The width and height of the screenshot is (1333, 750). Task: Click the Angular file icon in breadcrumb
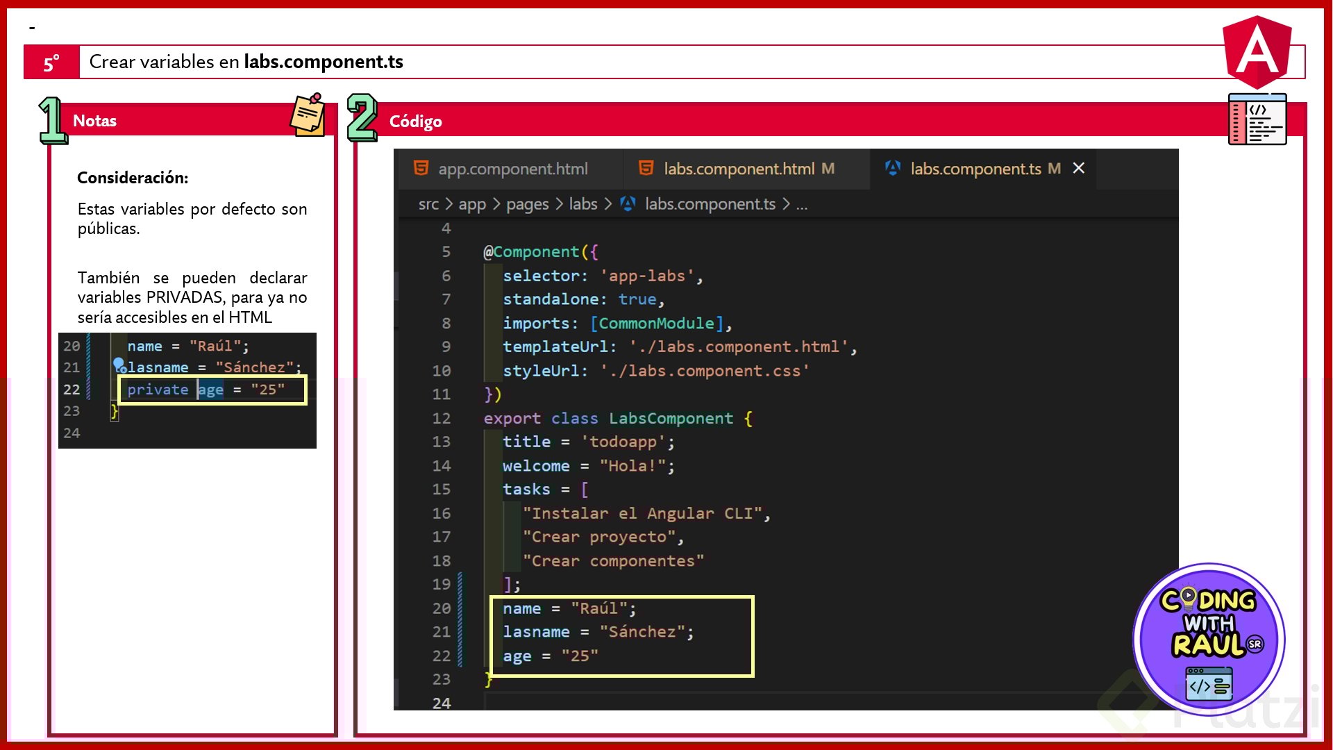(628, 203)
